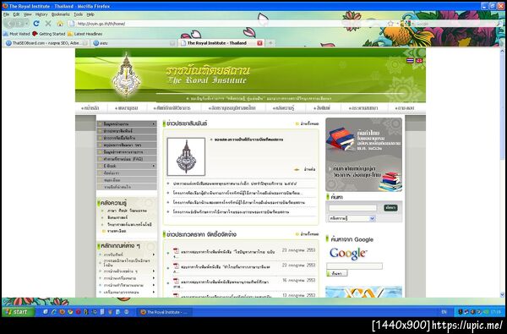Screen dimensions: 507x334
Task: Click the Google search submit button
Action: (x=337, y=273)
